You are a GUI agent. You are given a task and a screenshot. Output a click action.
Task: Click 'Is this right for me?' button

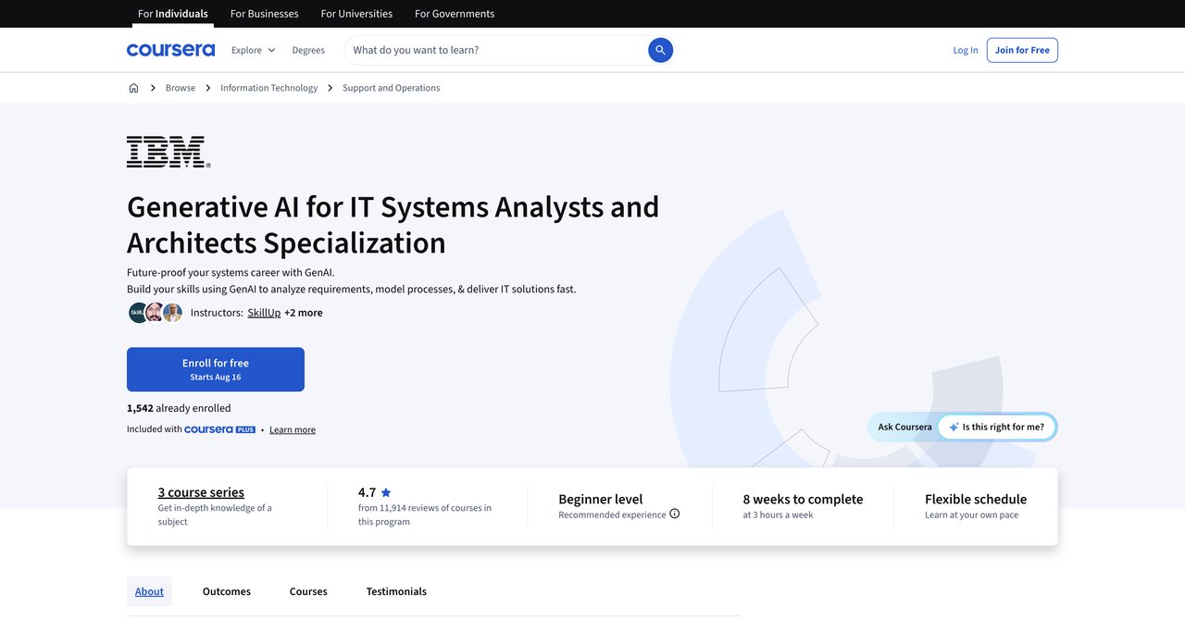pyautogui.click(x=997, y=428)
